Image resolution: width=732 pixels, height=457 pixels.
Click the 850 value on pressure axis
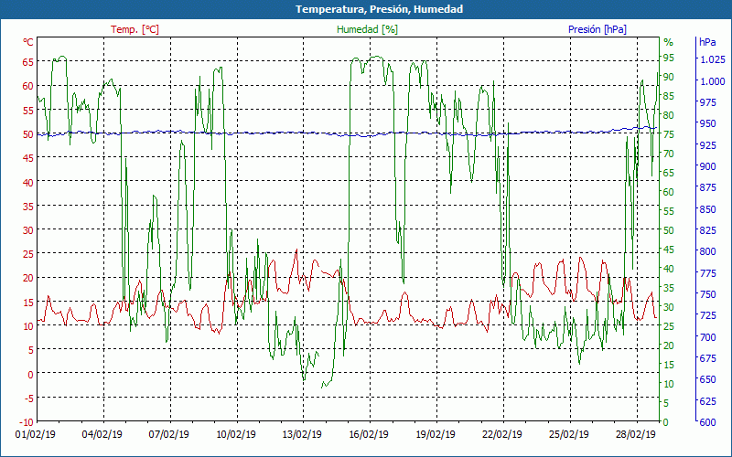707,209
